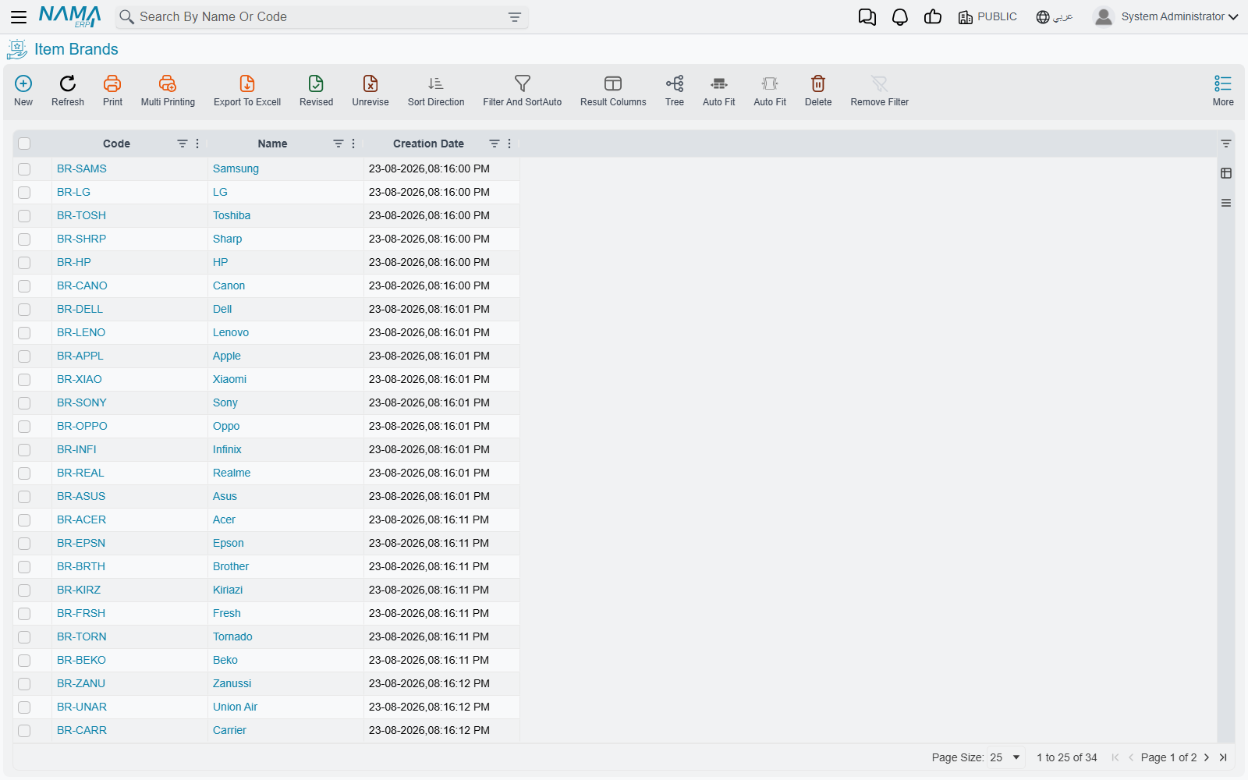Check the BR-DELL row checkbox
This screenshot has height=780, width=1248.
(24, 310)
